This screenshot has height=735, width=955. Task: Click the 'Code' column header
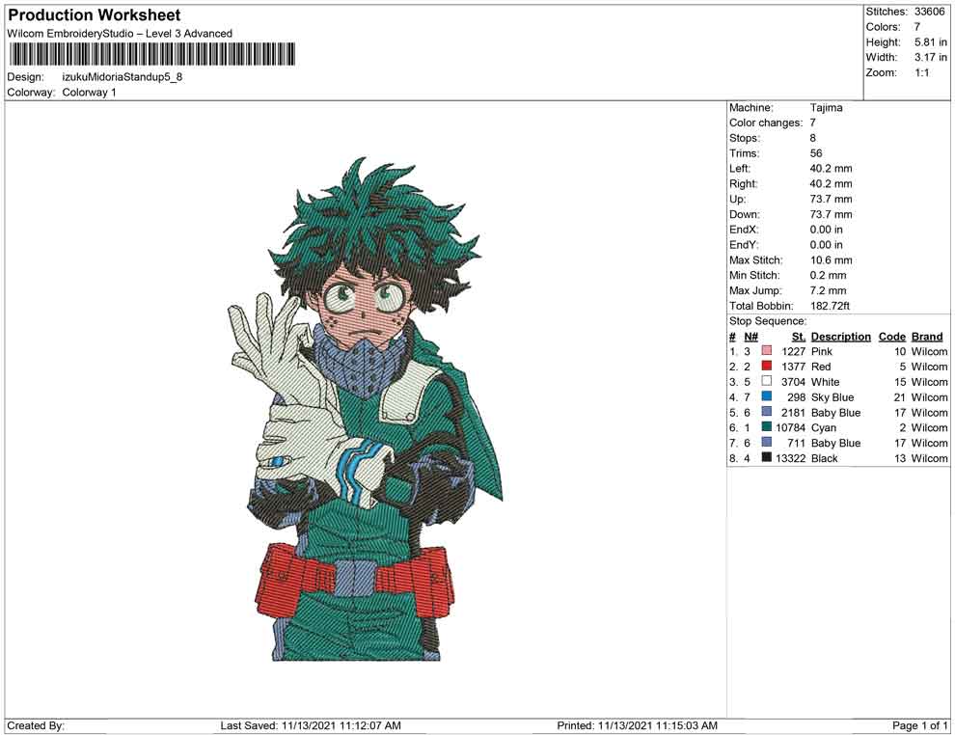892,337
